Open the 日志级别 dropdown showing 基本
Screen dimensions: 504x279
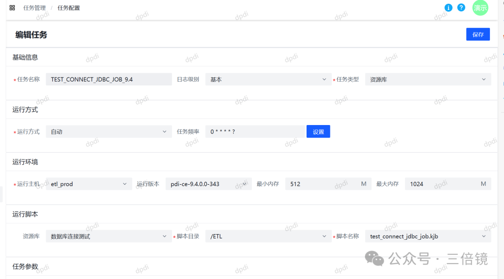pos(268,79)
